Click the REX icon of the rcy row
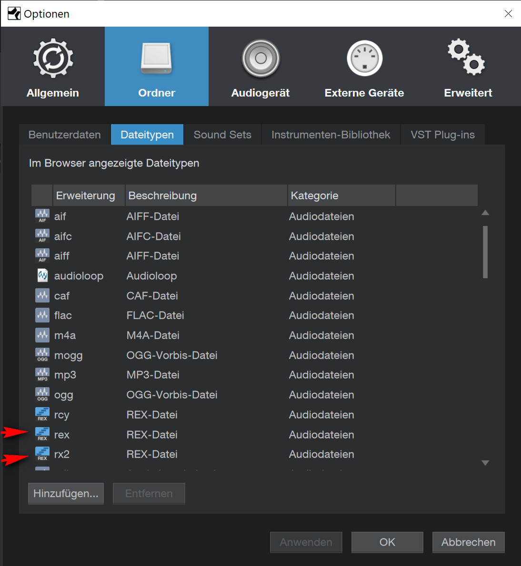The height and width of the screenshot is (566, 521). (42, 414)
